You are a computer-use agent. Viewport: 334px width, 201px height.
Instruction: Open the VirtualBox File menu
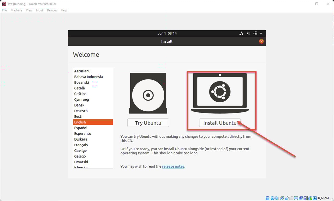point(4,10)
